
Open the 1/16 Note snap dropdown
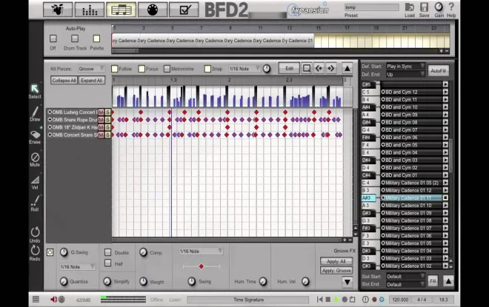pyautogui.click(x=245, y=69)
